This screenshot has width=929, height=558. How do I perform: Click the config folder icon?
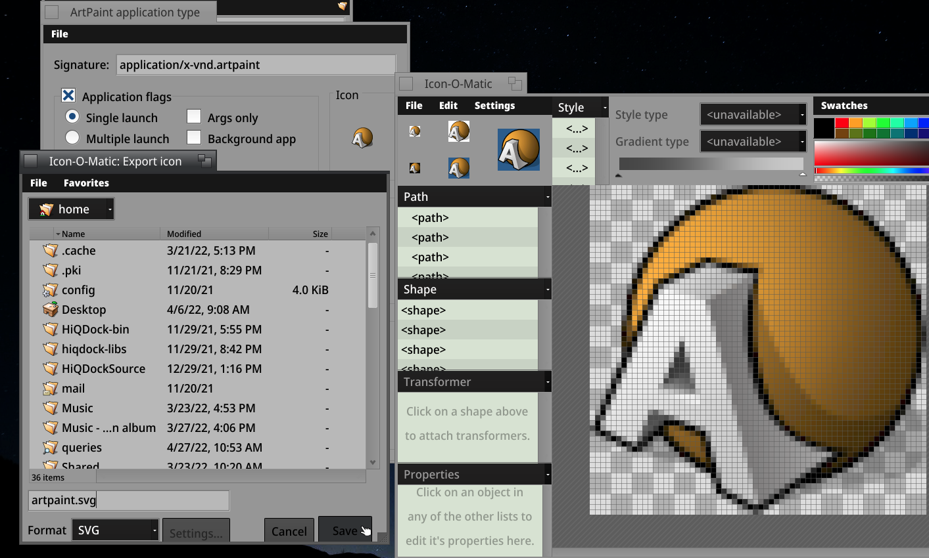[51, 290]
